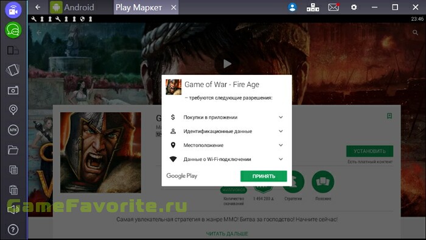Click the Game of War - Fire Age title
The image size is (426, 240).
(x=222, y=85)
